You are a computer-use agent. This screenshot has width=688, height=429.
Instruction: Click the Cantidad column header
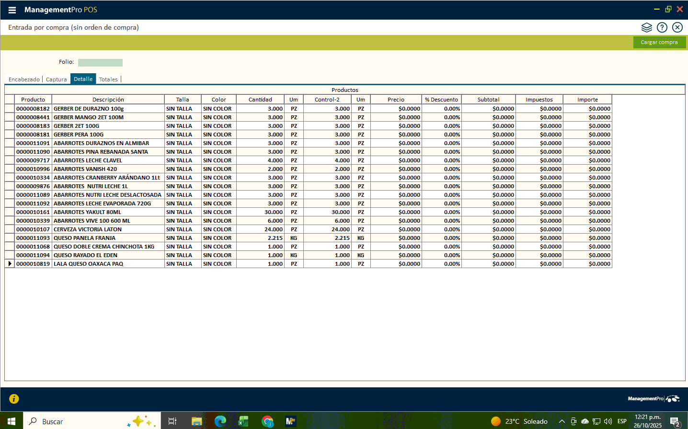(x=260, y=100)
